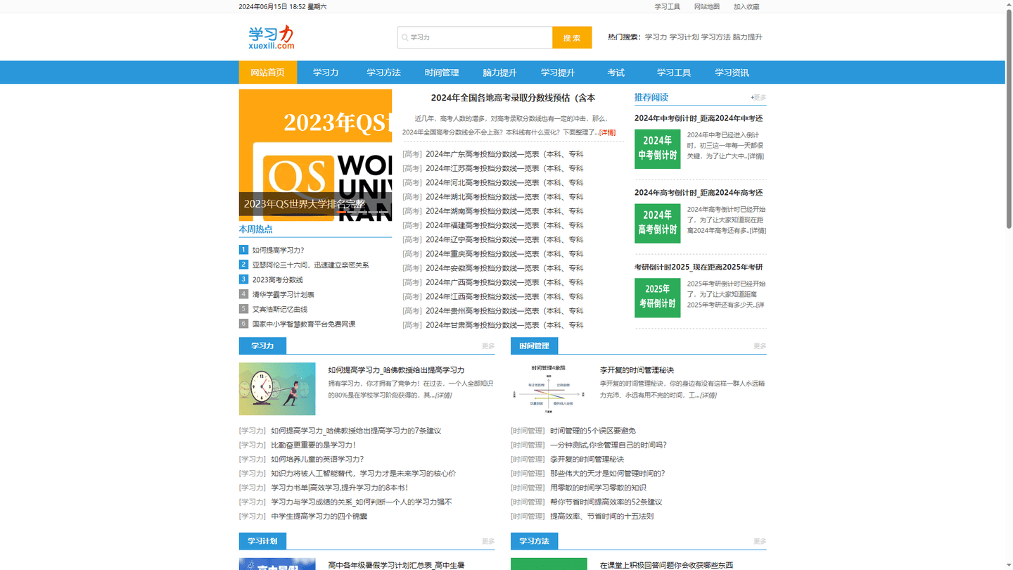Click the 2023年QS ranking banner image
The image size is (1013, 570).
click(x=315, y=155)
